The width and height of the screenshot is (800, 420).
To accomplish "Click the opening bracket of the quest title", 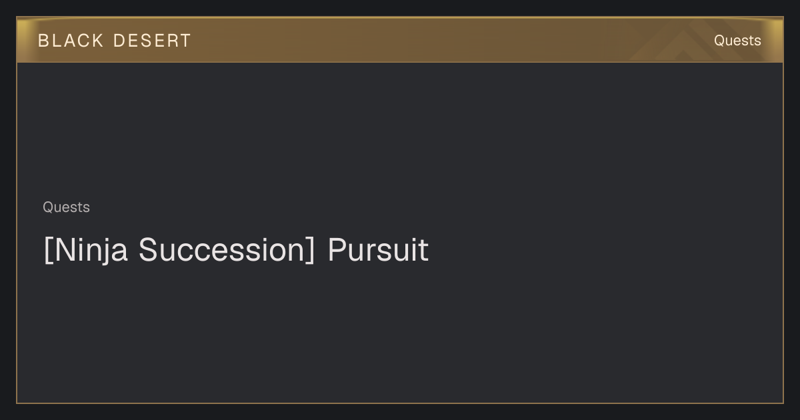I will 47,251.
